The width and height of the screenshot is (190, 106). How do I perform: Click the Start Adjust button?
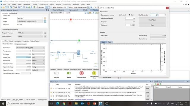tap(152, 20)
